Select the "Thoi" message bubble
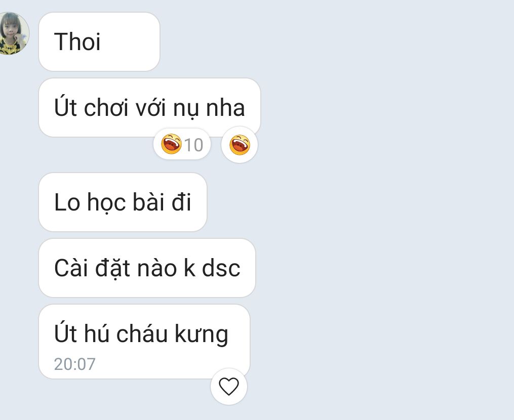 [99, 41]
